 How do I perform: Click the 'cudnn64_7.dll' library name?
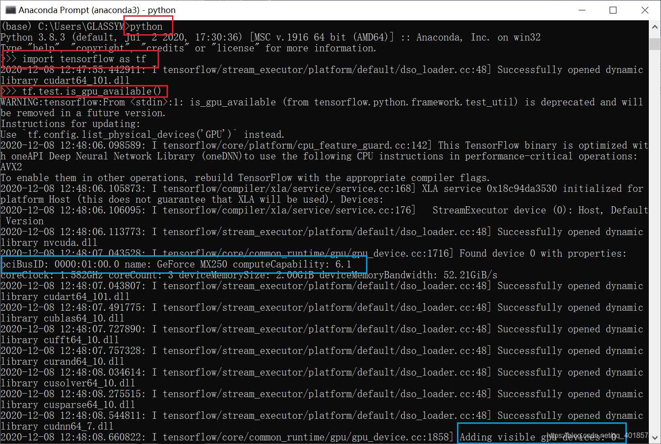[78, 426]
